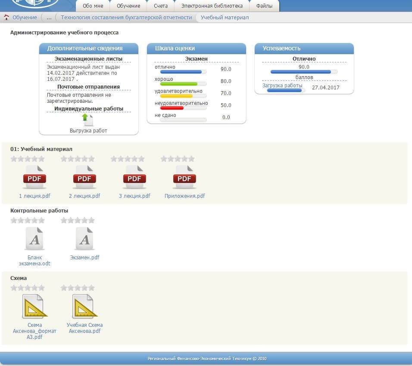
Task: Rate Учебная Схема Аксенова with third star
Action: 78,288
